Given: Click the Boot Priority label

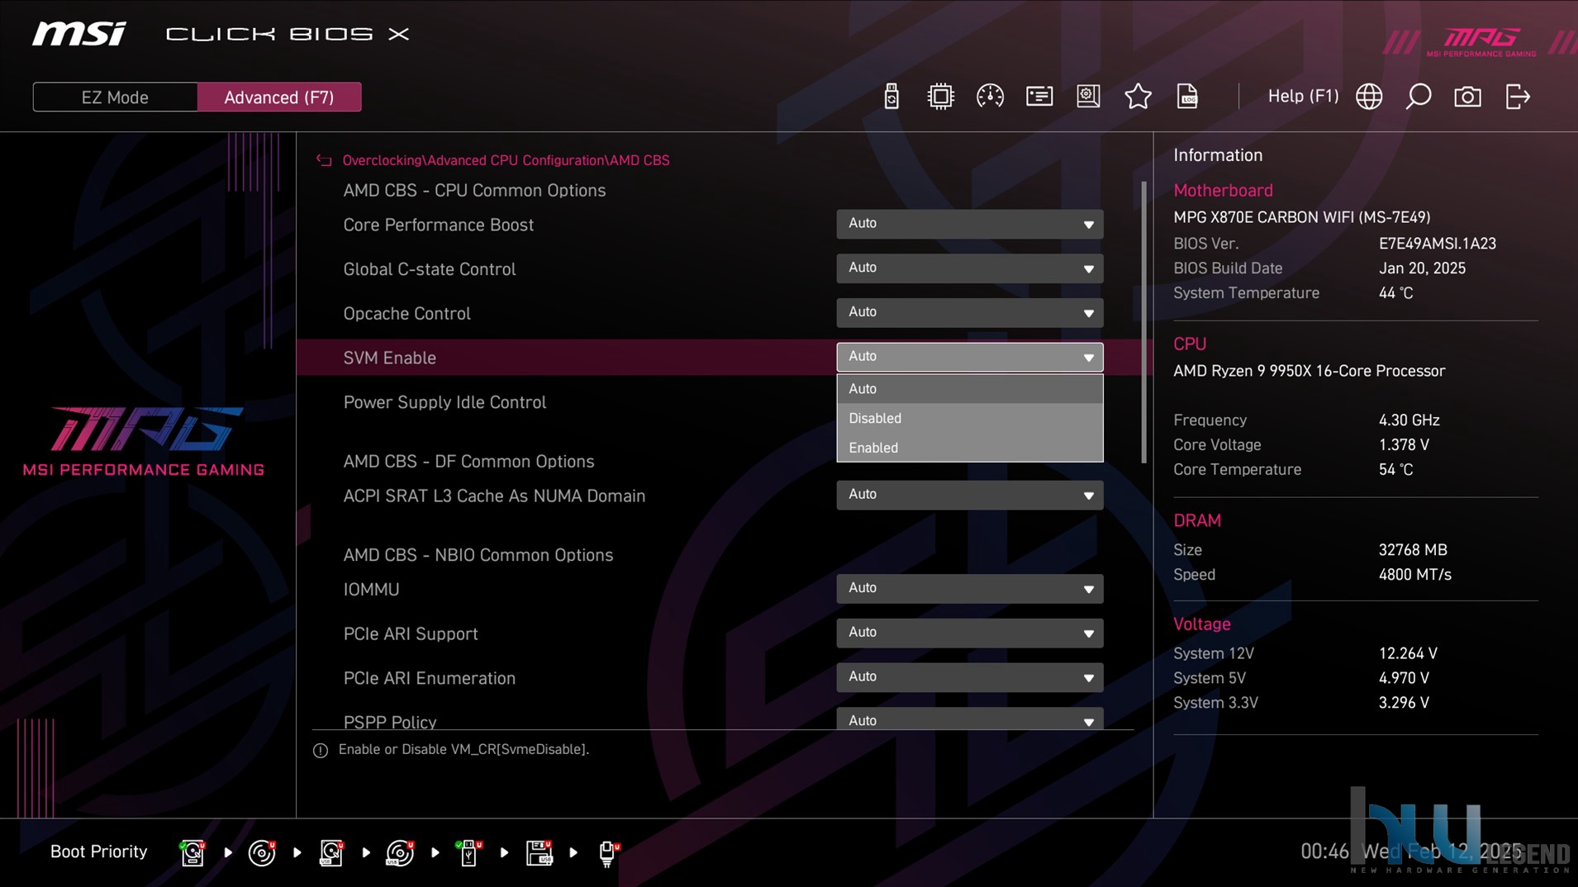Looking at the screenshot, I should point(98,851).
